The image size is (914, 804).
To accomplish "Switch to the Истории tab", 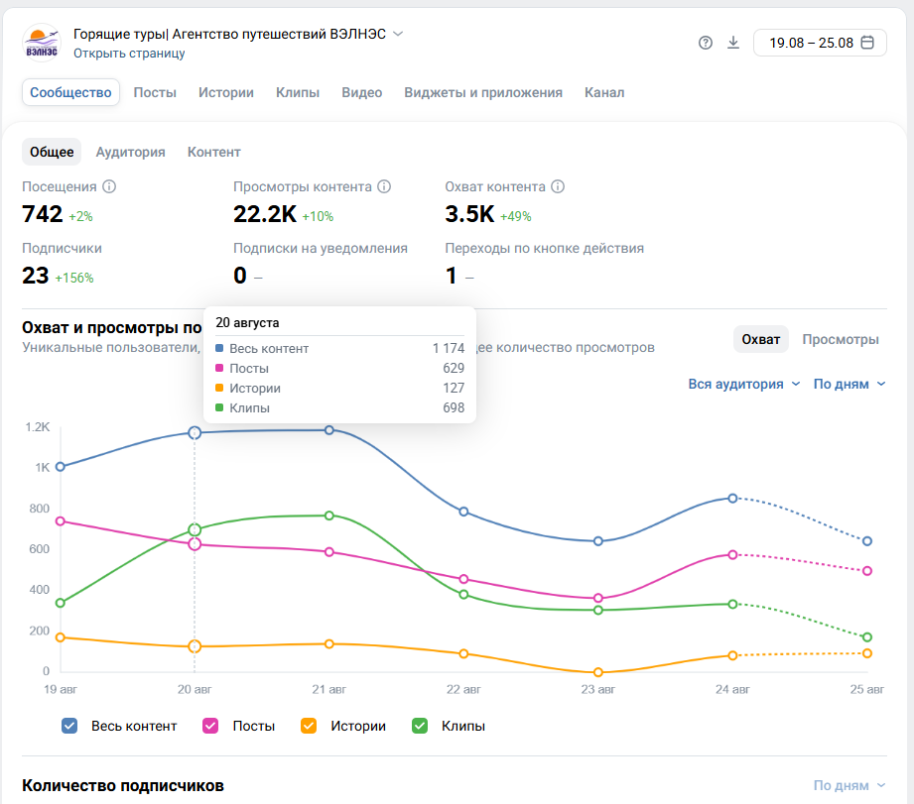I will [x=226, y=92].
